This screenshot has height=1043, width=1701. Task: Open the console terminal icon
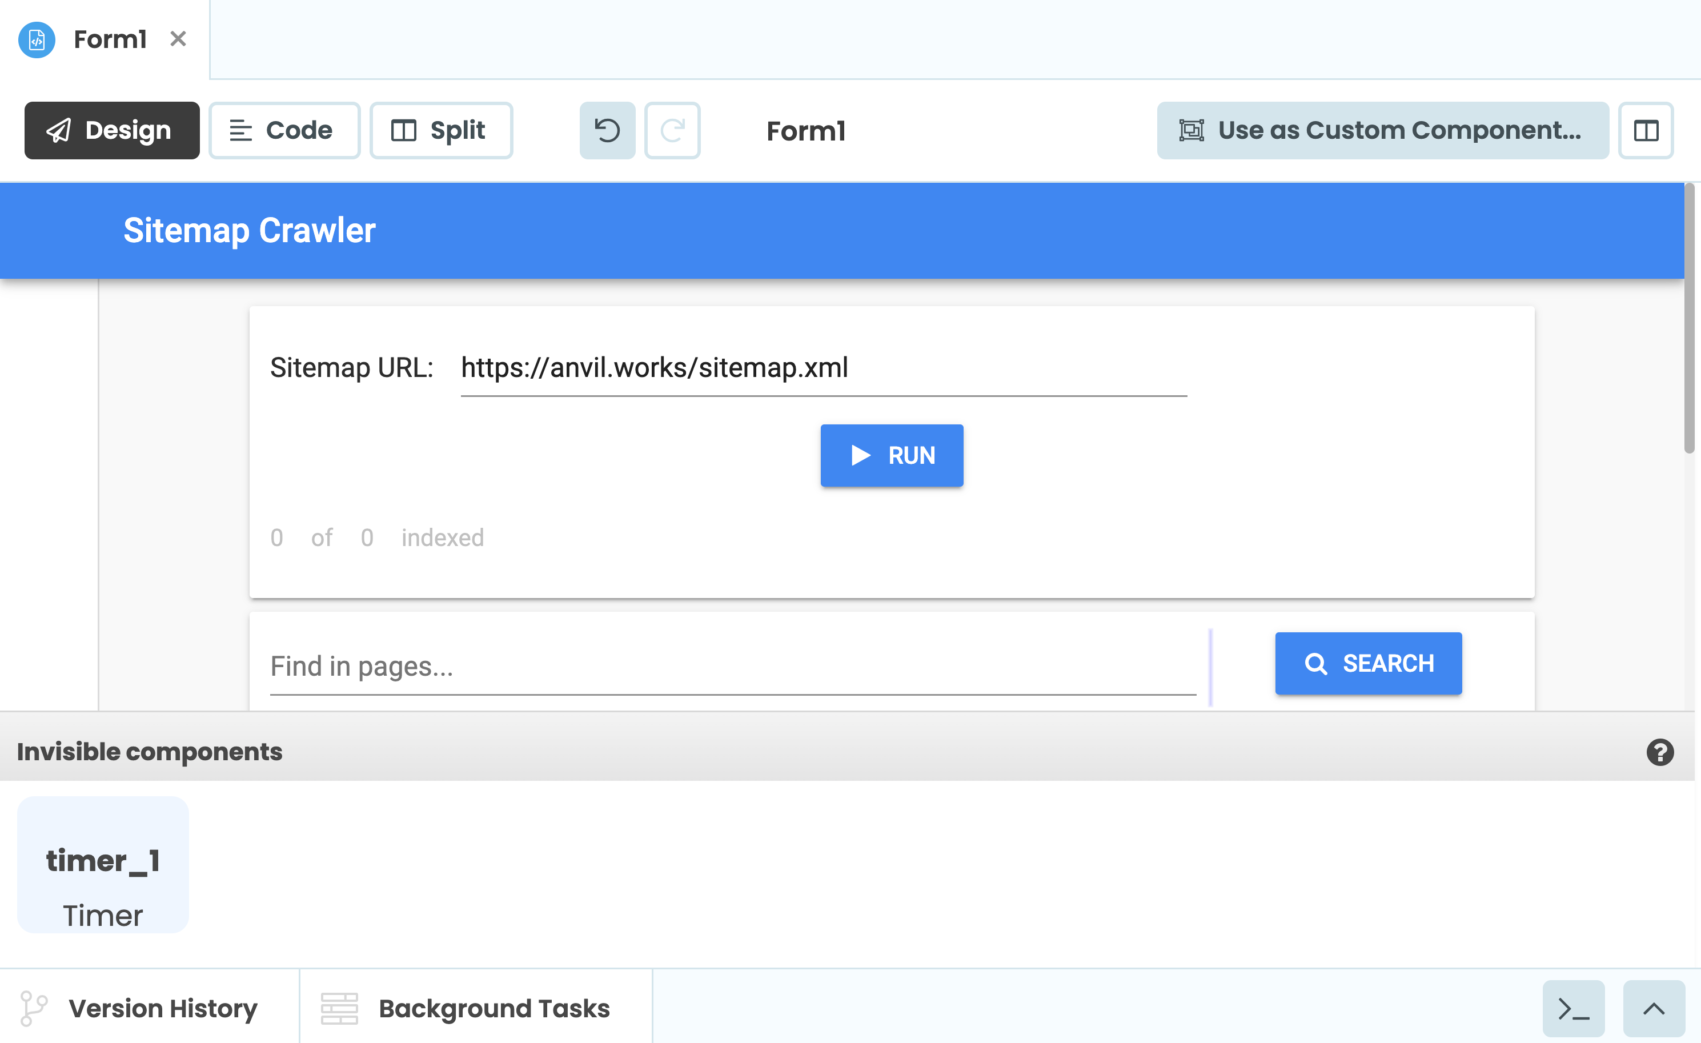tap(1572, 1009)
